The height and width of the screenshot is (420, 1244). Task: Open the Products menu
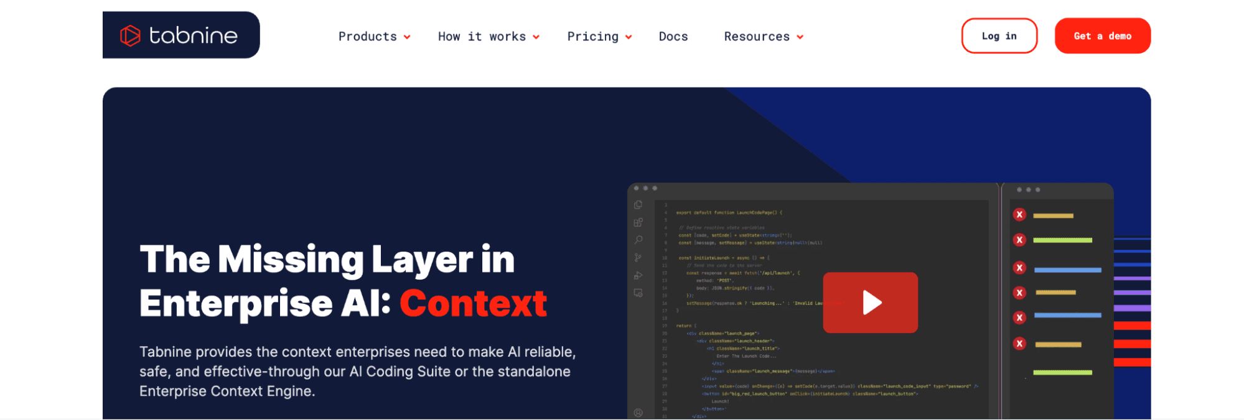tap(367, 37)
